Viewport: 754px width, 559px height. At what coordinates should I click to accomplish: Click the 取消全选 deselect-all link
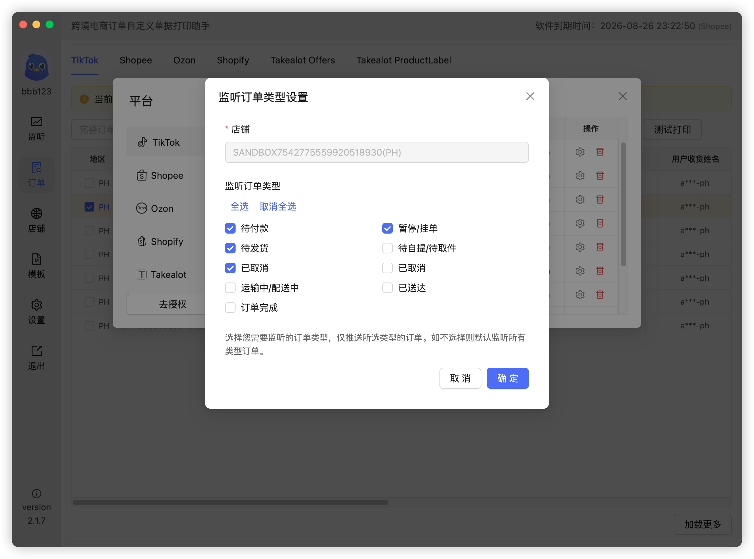point(278,206)
